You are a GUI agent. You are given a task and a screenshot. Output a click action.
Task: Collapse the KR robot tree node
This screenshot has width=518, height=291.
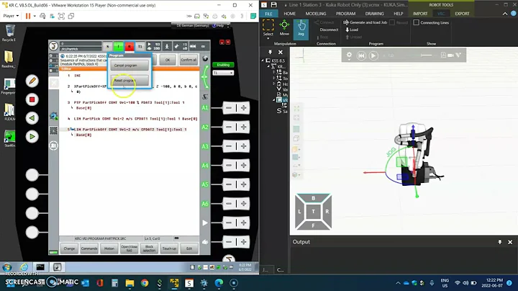(268, 66)
